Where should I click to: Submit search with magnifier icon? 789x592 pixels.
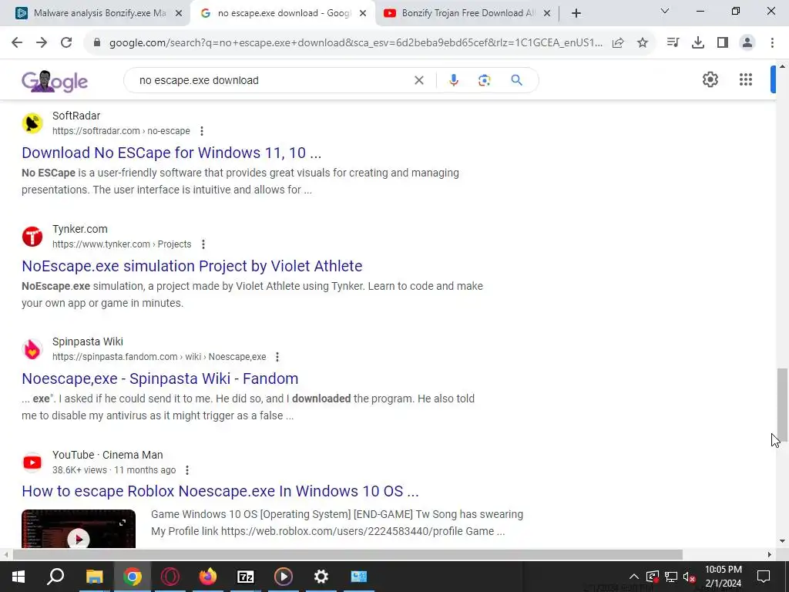(517, 80)
